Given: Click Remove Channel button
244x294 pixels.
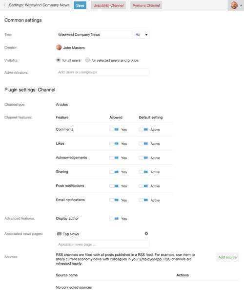Looking at the screenshot, I should click(146, 5).
